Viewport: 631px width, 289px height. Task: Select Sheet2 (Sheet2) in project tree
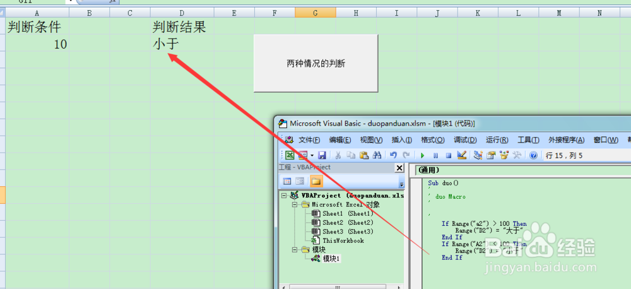[x=348, y=222]
